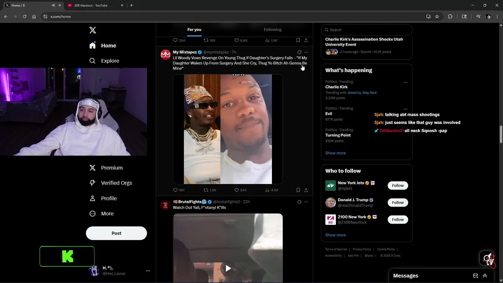
Task: Share the My Mixtapez post
Action: [x=306, y=190]
